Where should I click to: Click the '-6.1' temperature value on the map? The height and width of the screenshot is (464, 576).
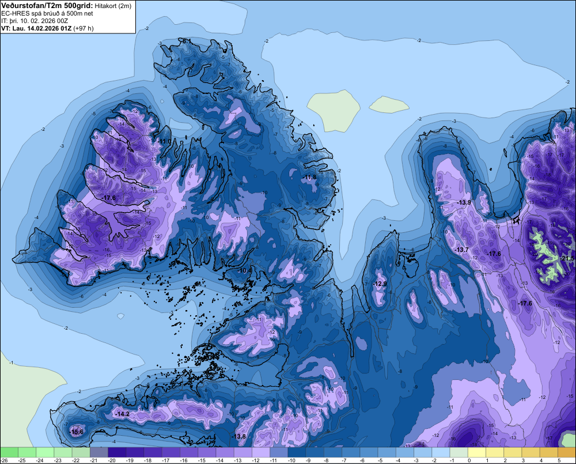click(x=187, y=42)
